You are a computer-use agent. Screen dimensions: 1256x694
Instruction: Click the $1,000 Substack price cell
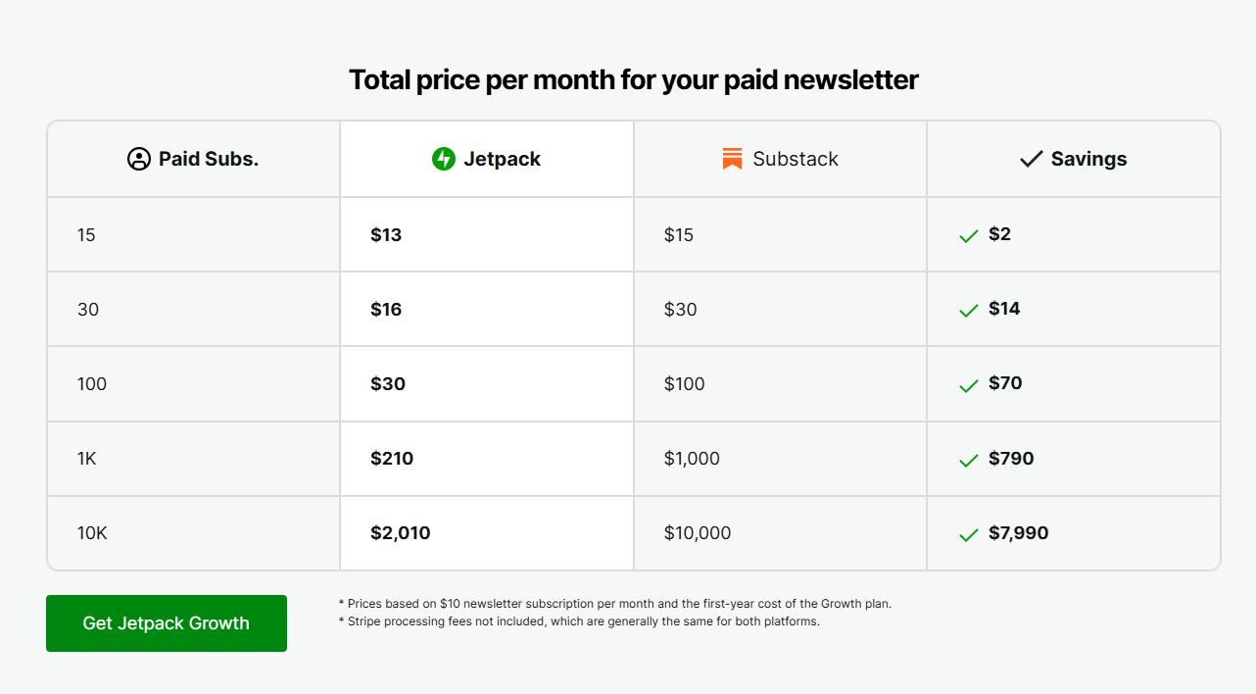click(692, 459)
